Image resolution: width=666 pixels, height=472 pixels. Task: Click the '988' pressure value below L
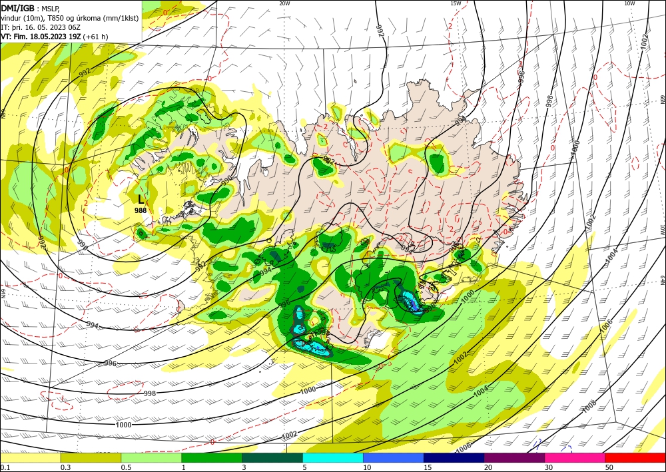(x=141, y=210)
